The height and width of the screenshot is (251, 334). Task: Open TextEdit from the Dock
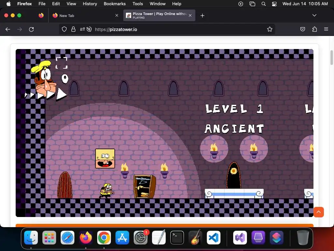159,238
